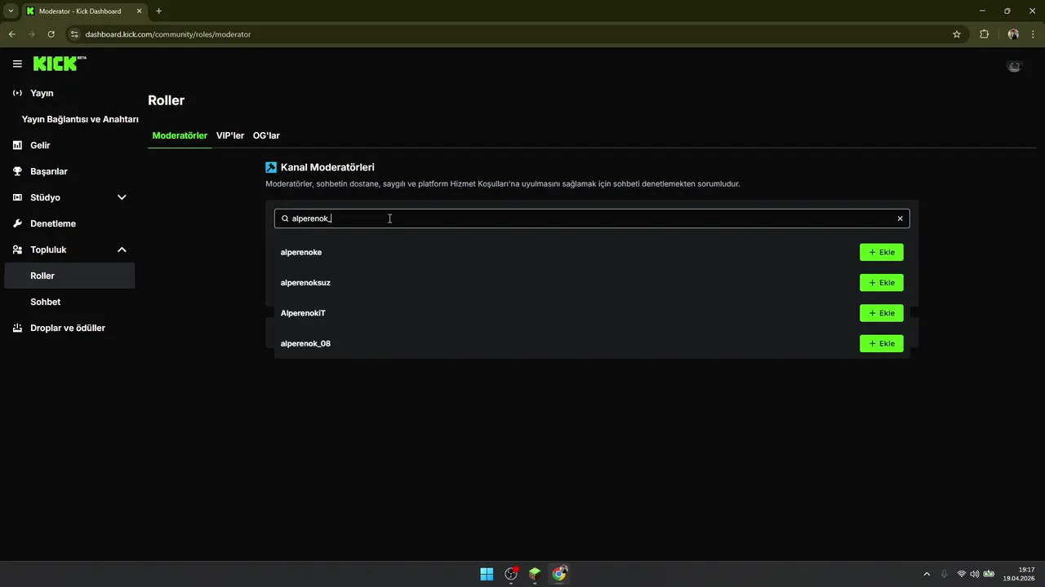Viewport: 1045px width, 587px height.
Task: Switch to the Moderatörler tab
Action: tap(180, 135)
